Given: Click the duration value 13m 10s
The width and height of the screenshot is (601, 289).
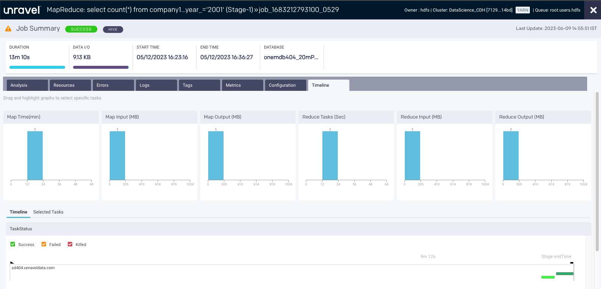Looking at the screenshot, I should click(x=19, y=57).
